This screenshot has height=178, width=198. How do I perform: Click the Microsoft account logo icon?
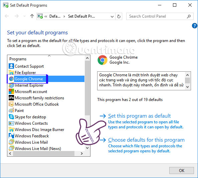point(11,92)
